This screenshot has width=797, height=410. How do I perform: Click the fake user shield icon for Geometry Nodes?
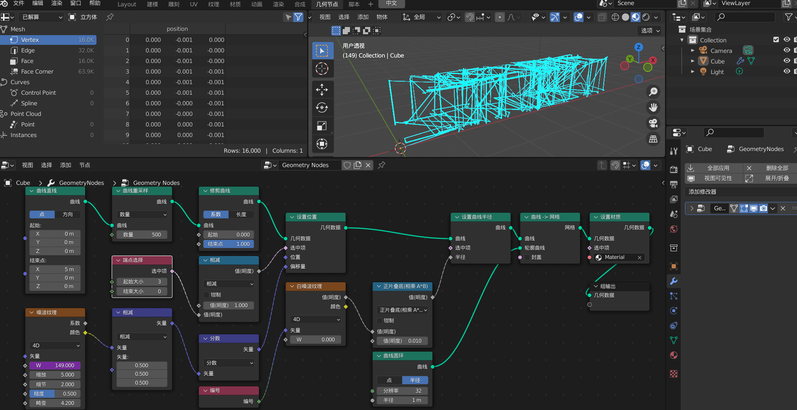pos(347,165)
